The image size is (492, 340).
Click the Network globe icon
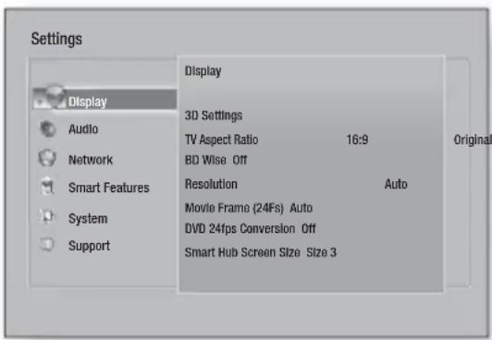(47, 158)
